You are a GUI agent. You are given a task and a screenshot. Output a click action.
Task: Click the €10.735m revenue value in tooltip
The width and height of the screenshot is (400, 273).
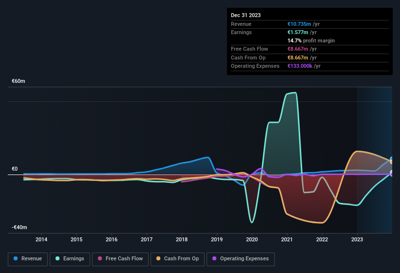pyautogui.click(x=300, y=24)
